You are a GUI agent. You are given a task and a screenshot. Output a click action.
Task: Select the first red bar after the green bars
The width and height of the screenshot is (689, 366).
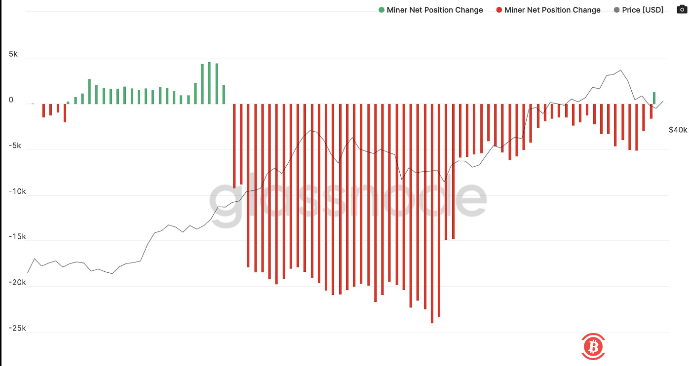tap(234, 146)
